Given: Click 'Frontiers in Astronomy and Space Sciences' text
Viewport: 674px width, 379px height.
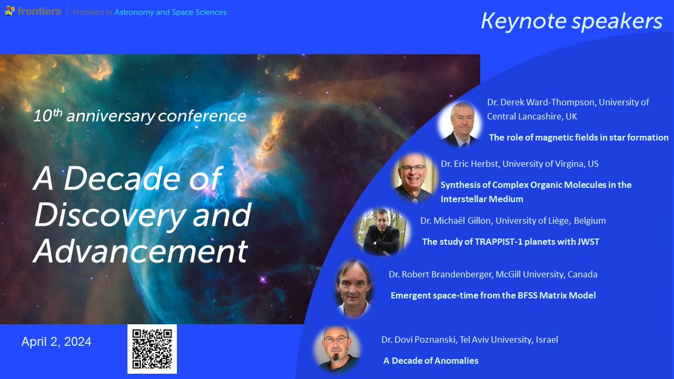Looking at the screenshot, I should [150, 12].
